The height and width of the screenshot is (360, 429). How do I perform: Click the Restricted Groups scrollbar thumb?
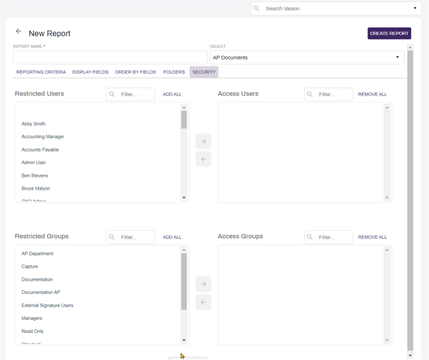tap(184, 282)
